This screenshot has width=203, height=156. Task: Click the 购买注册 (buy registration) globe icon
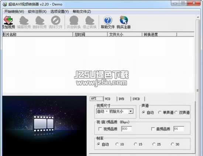[124, 22]
